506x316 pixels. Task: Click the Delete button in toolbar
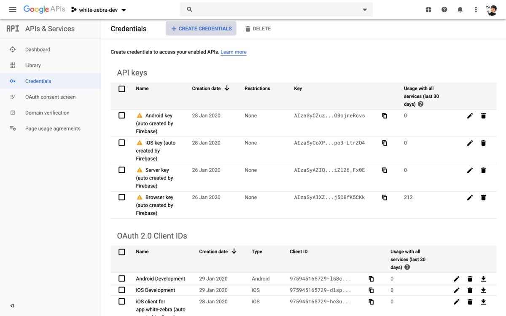point(258,29)
